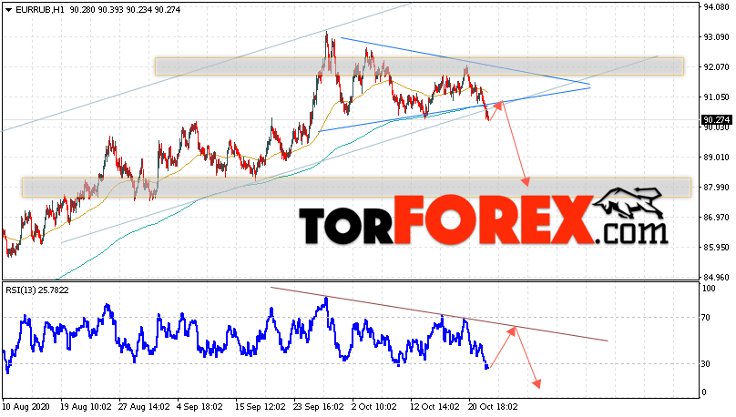Screen dimensions: 736x417
Task: Click the 84.960 price axis label
Action: point(716,277)
